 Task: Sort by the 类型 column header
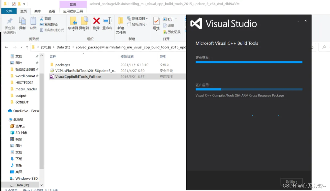163,57
